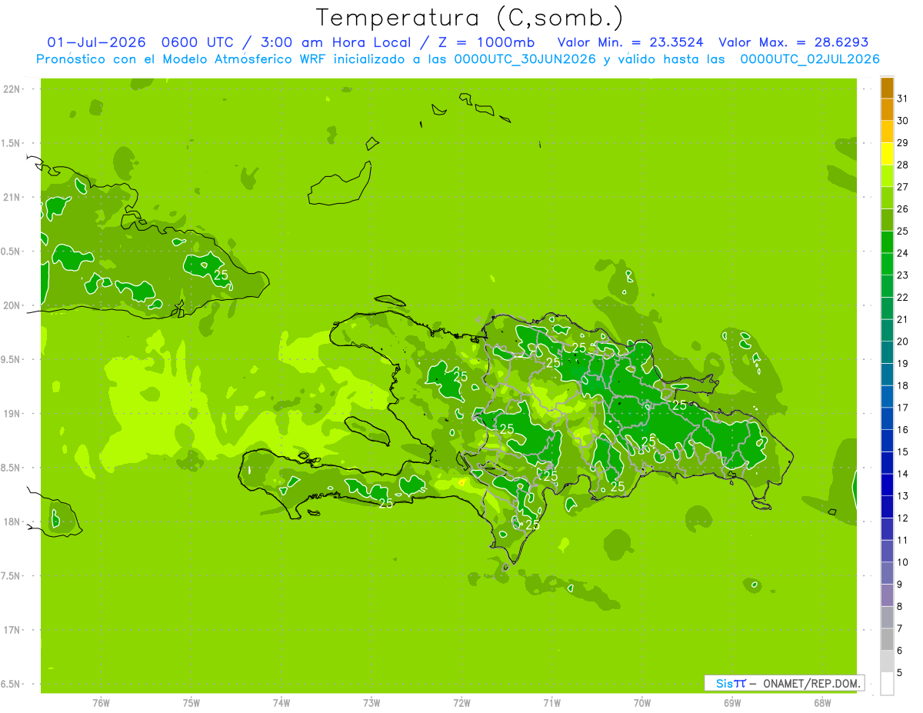Click the green legend swatch between 24 and 25

(887, 242)
